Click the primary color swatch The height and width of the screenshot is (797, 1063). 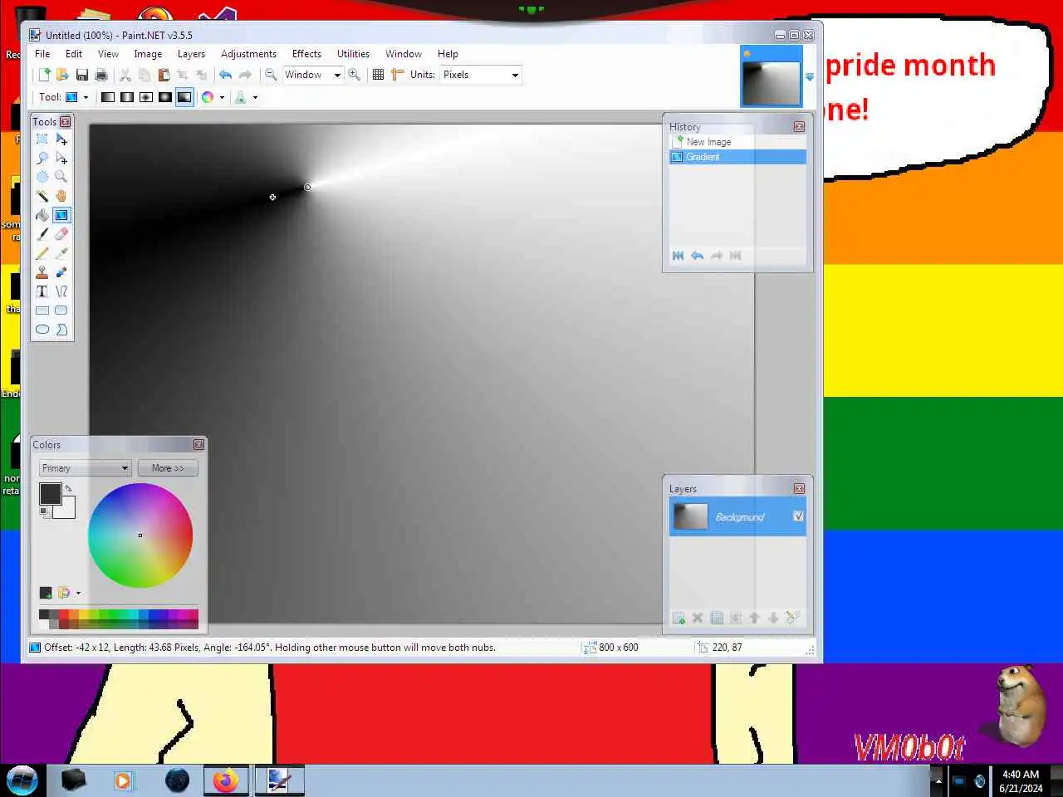(x=50, y=494)
